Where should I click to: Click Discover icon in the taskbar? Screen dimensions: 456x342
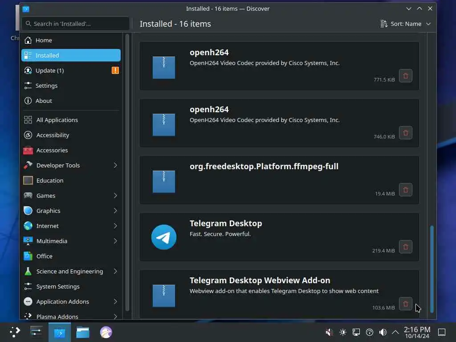click(59, 332)
